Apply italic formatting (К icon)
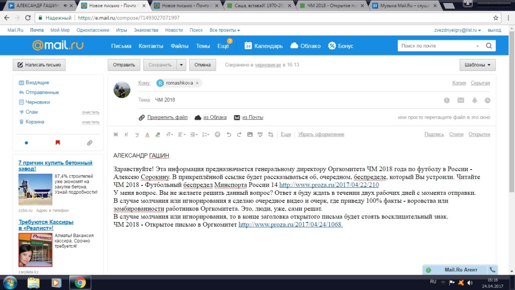This screenshot has width=515, height=290. pyautogui.click(x=126, y=134)
